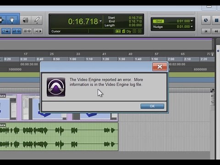This screenshot has width=220, height=165.
Task: Click timecode 00:00:30:00 on ruler
Action: pyautogui.click(x=29, y=64)
